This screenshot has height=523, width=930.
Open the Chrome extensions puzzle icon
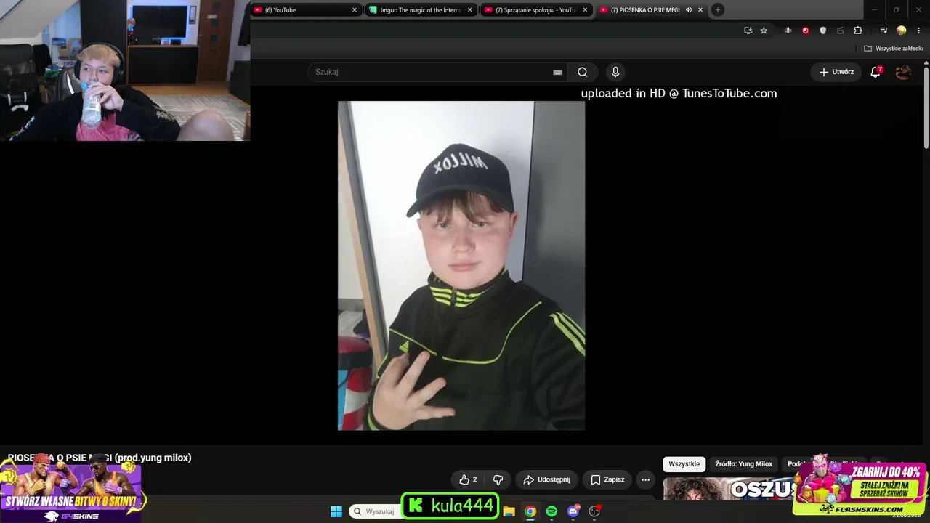click(x=858, y=31)
